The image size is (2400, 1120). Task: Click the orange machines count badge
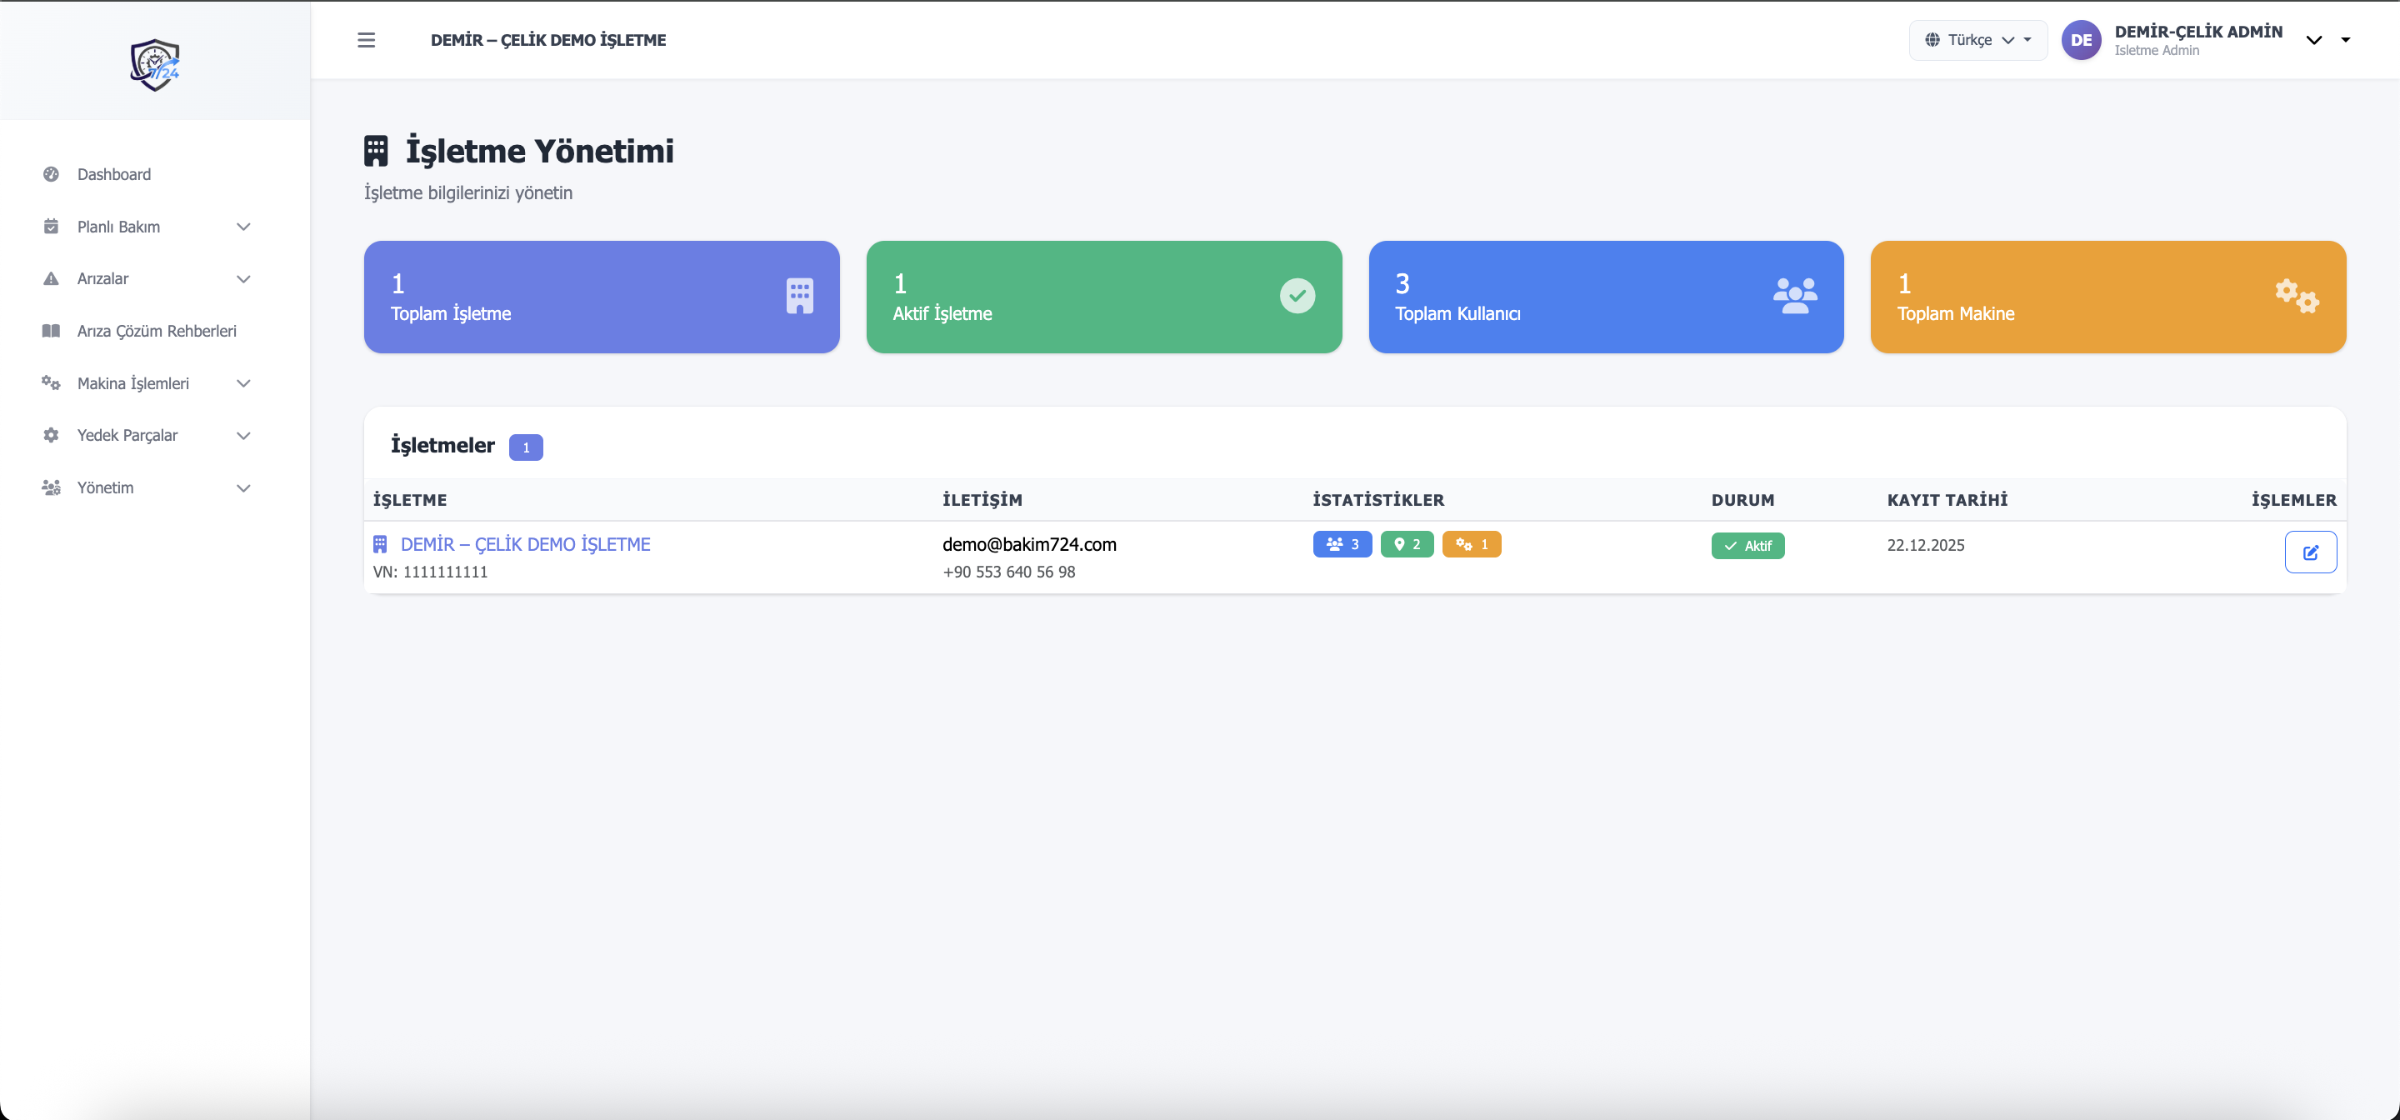(x=1471, y=544)
